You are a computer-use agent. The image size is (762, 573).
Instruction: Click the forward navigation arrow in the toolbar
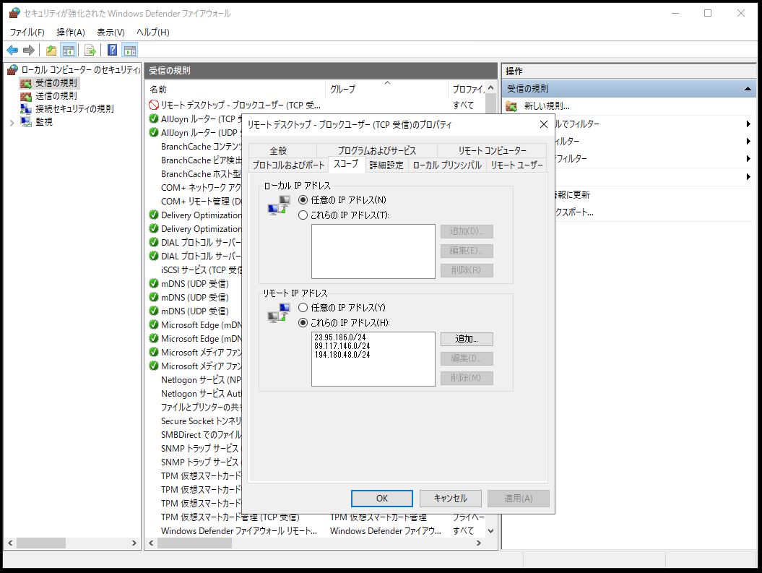[29, 49]
